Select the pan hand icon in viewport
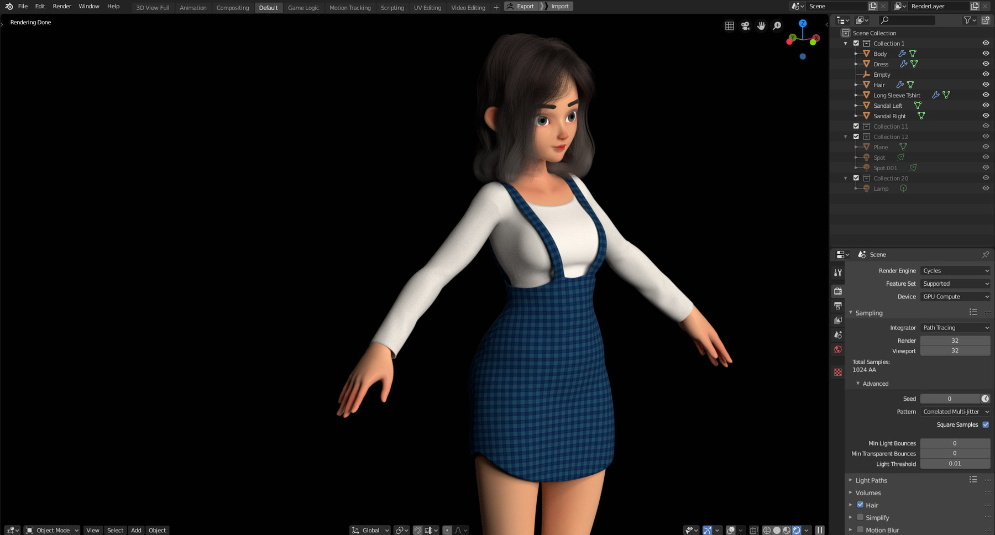 point(761,26)
